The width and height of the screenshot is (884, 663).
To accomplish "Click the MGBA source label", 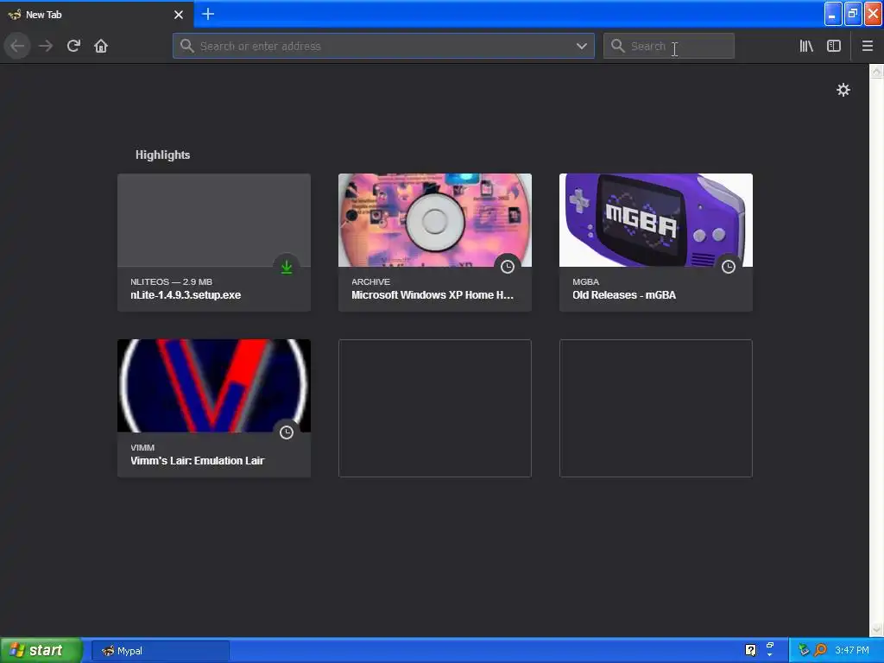I will 586,282.
